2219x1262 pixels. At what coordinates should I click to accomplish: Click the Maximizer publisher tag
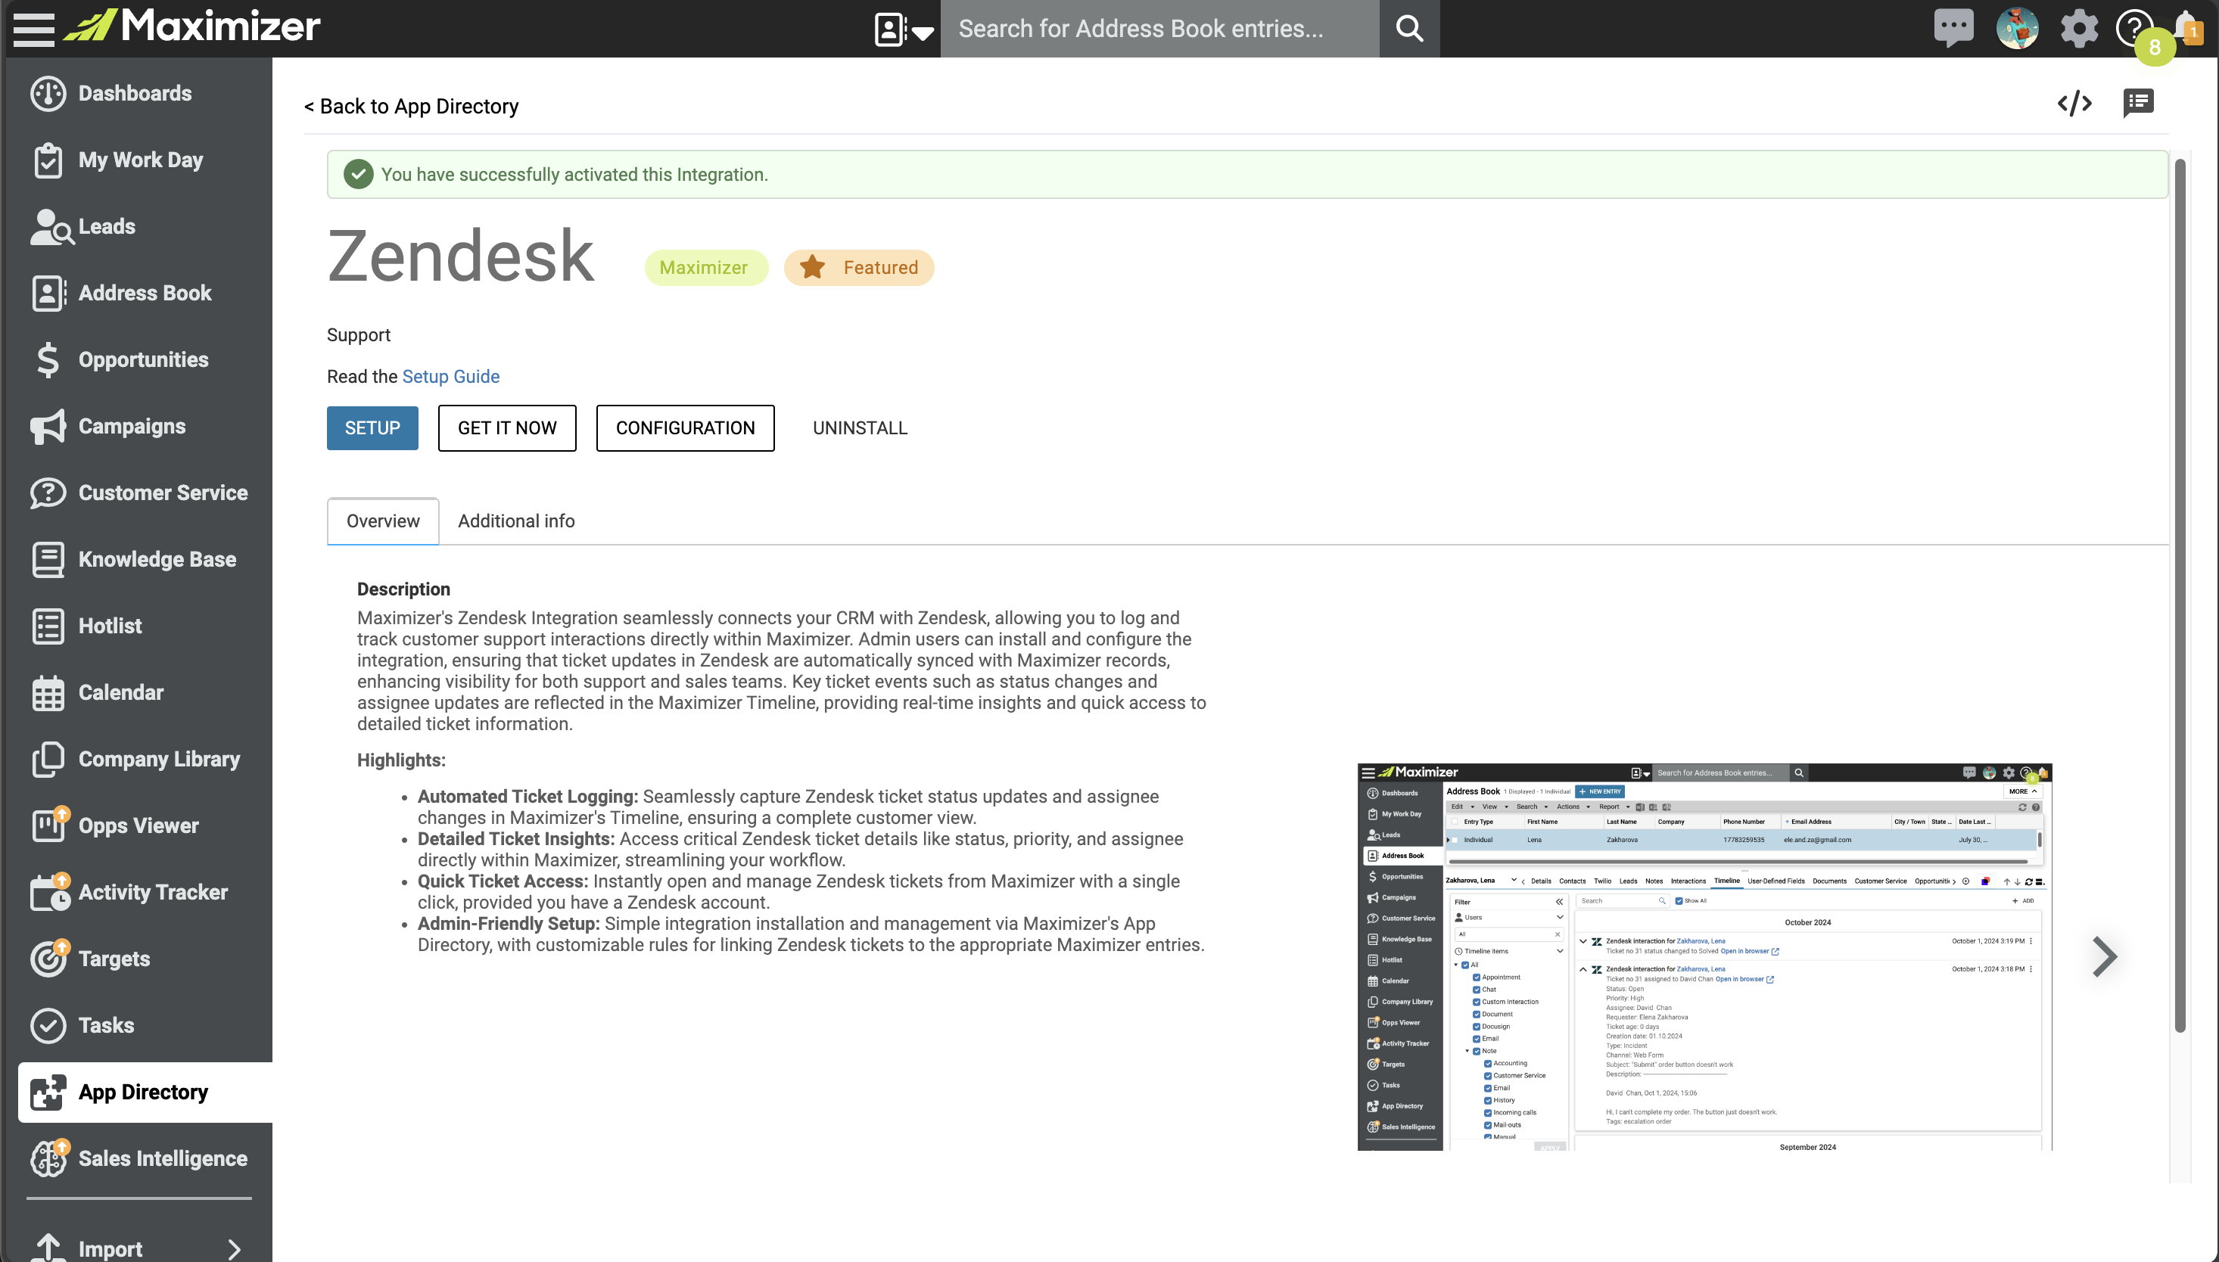[x=705, y=267]
